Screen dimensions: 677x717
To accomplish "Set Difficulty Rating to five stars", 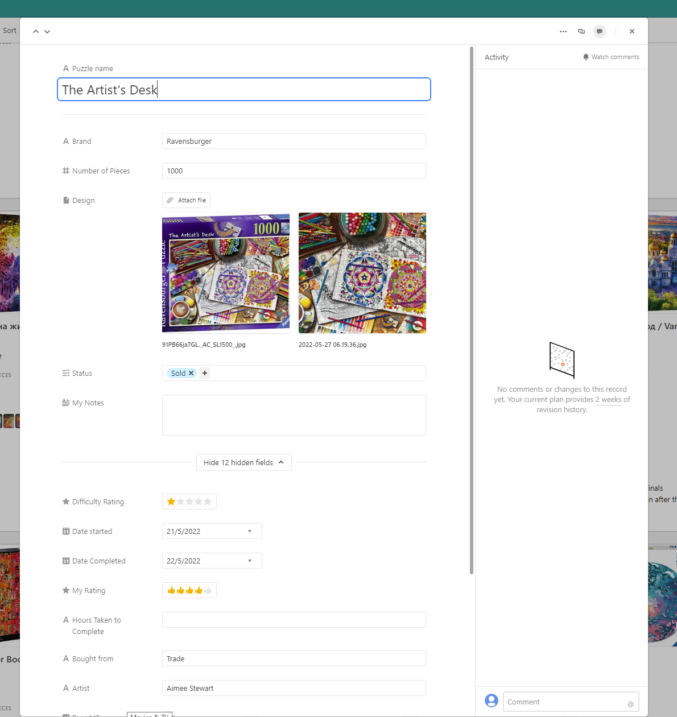I will (x=208, y=502).
